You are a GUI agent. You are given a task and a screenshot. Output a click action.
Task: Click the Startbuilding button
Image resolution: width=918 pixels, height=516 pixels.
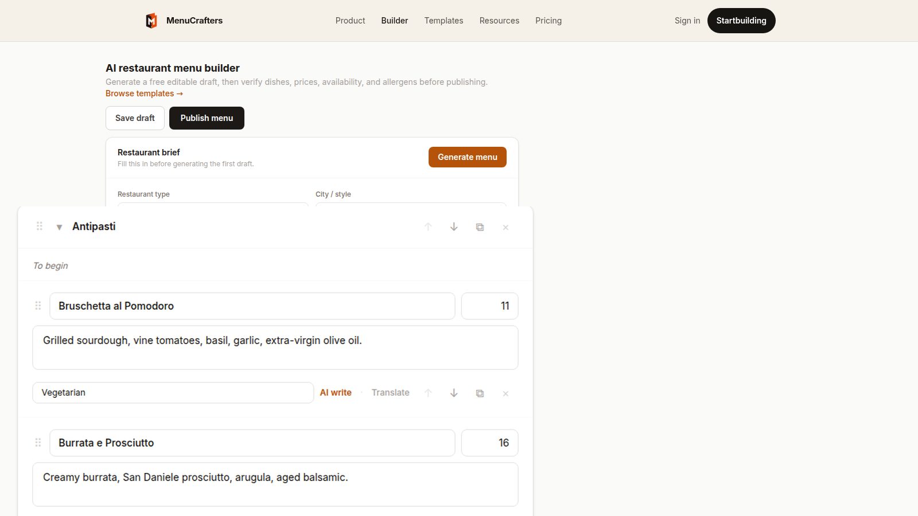741,21
